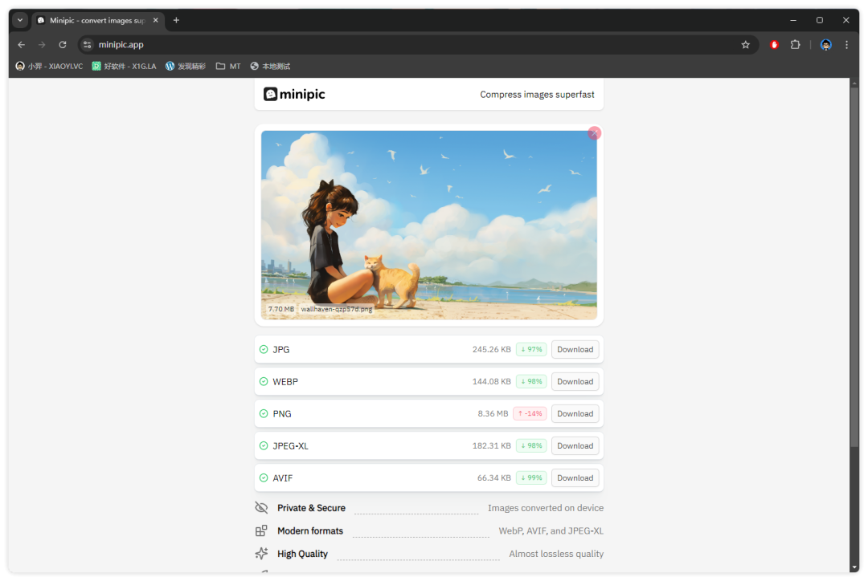
Task: Click the browser forward arrow
Action: click(42, 45)
